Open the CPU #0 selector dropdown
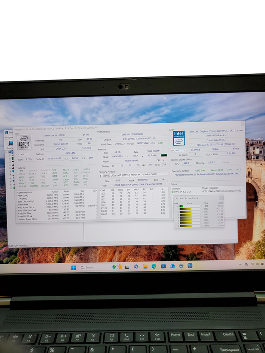The height and width of the screenshot is (353, 265). (x=23, y=154)
